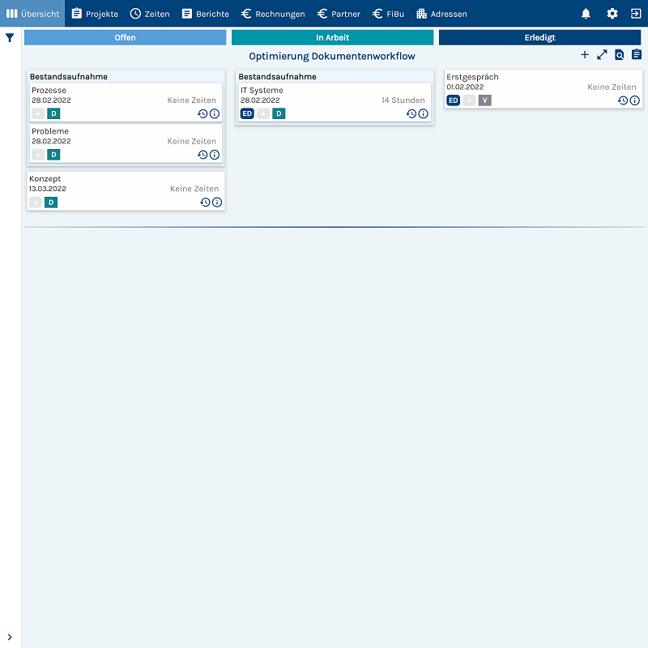Show info for IT Systeme card
Screen dimensions: 648x648
coord(423,113)
